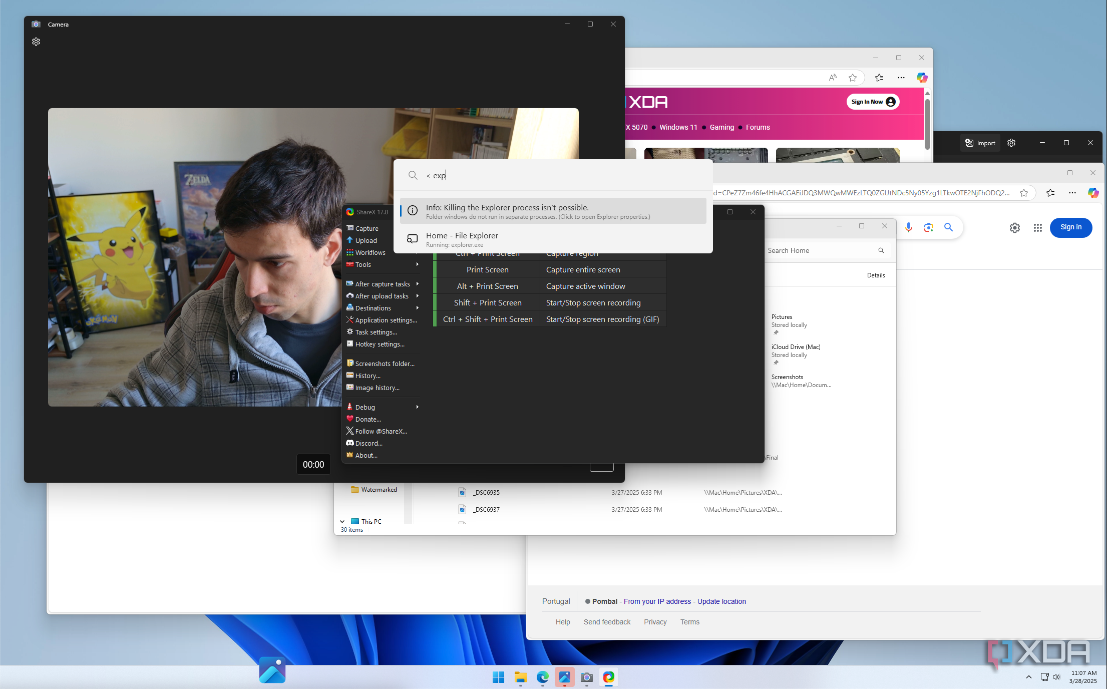Click the Discord icon in ShareX
The width and height of the screenshot is (1107, 689).
pos(350,443)
